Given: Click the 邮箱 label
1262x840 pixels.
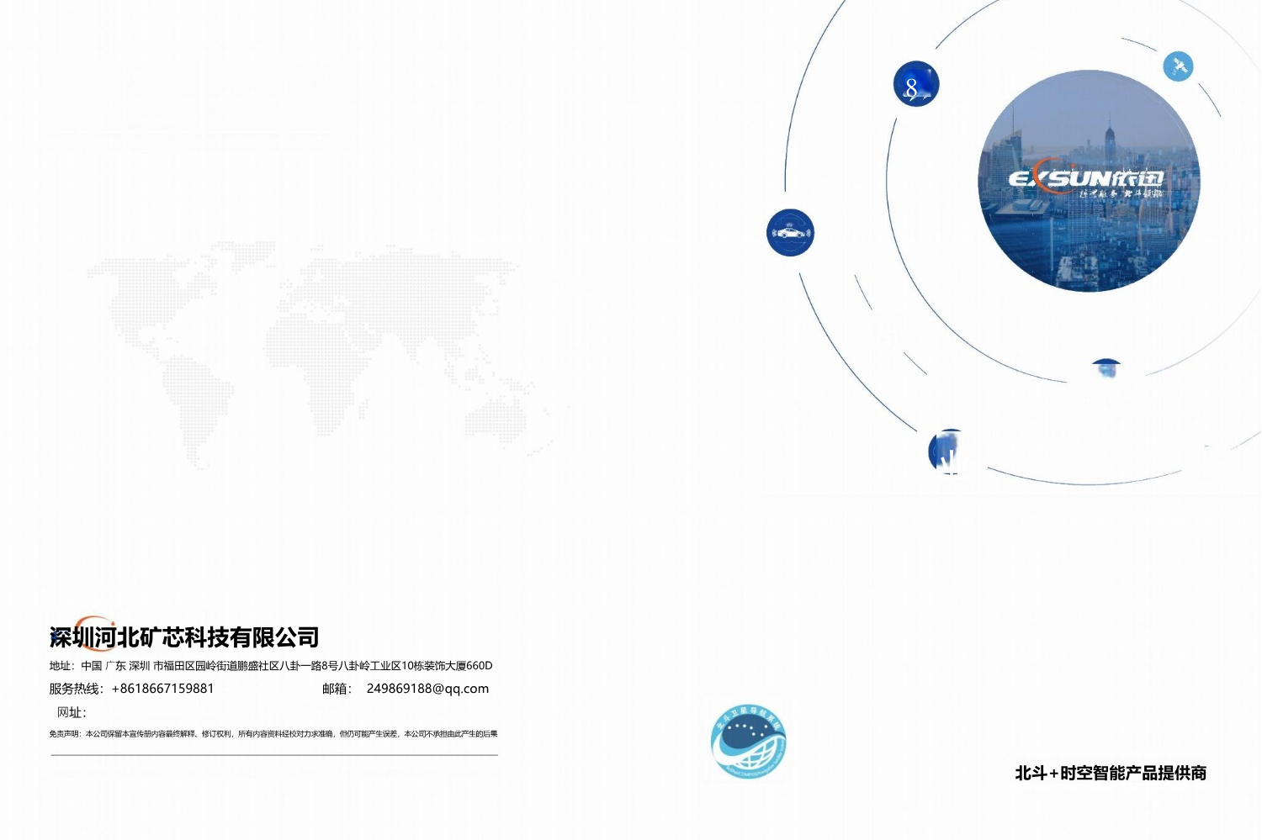Looking at the screenshot, I should pyautogui.click(x=337, y=689).
